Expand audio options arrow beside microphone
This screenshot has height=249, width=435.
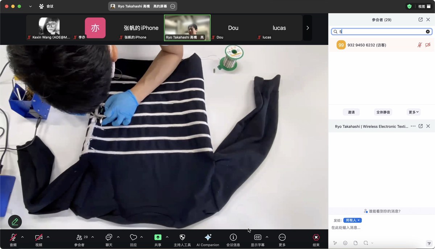[x=22, y=237]
